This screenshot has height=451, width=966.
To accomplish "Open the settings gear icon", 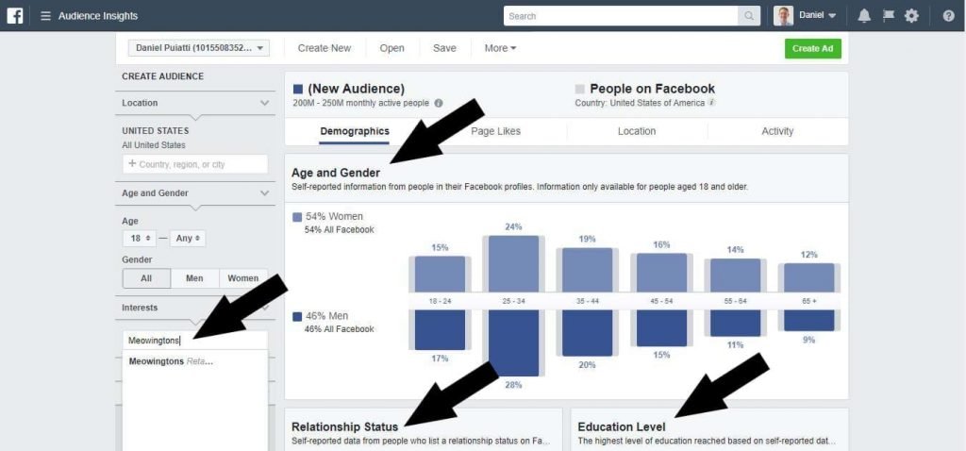I will (912, 16).
